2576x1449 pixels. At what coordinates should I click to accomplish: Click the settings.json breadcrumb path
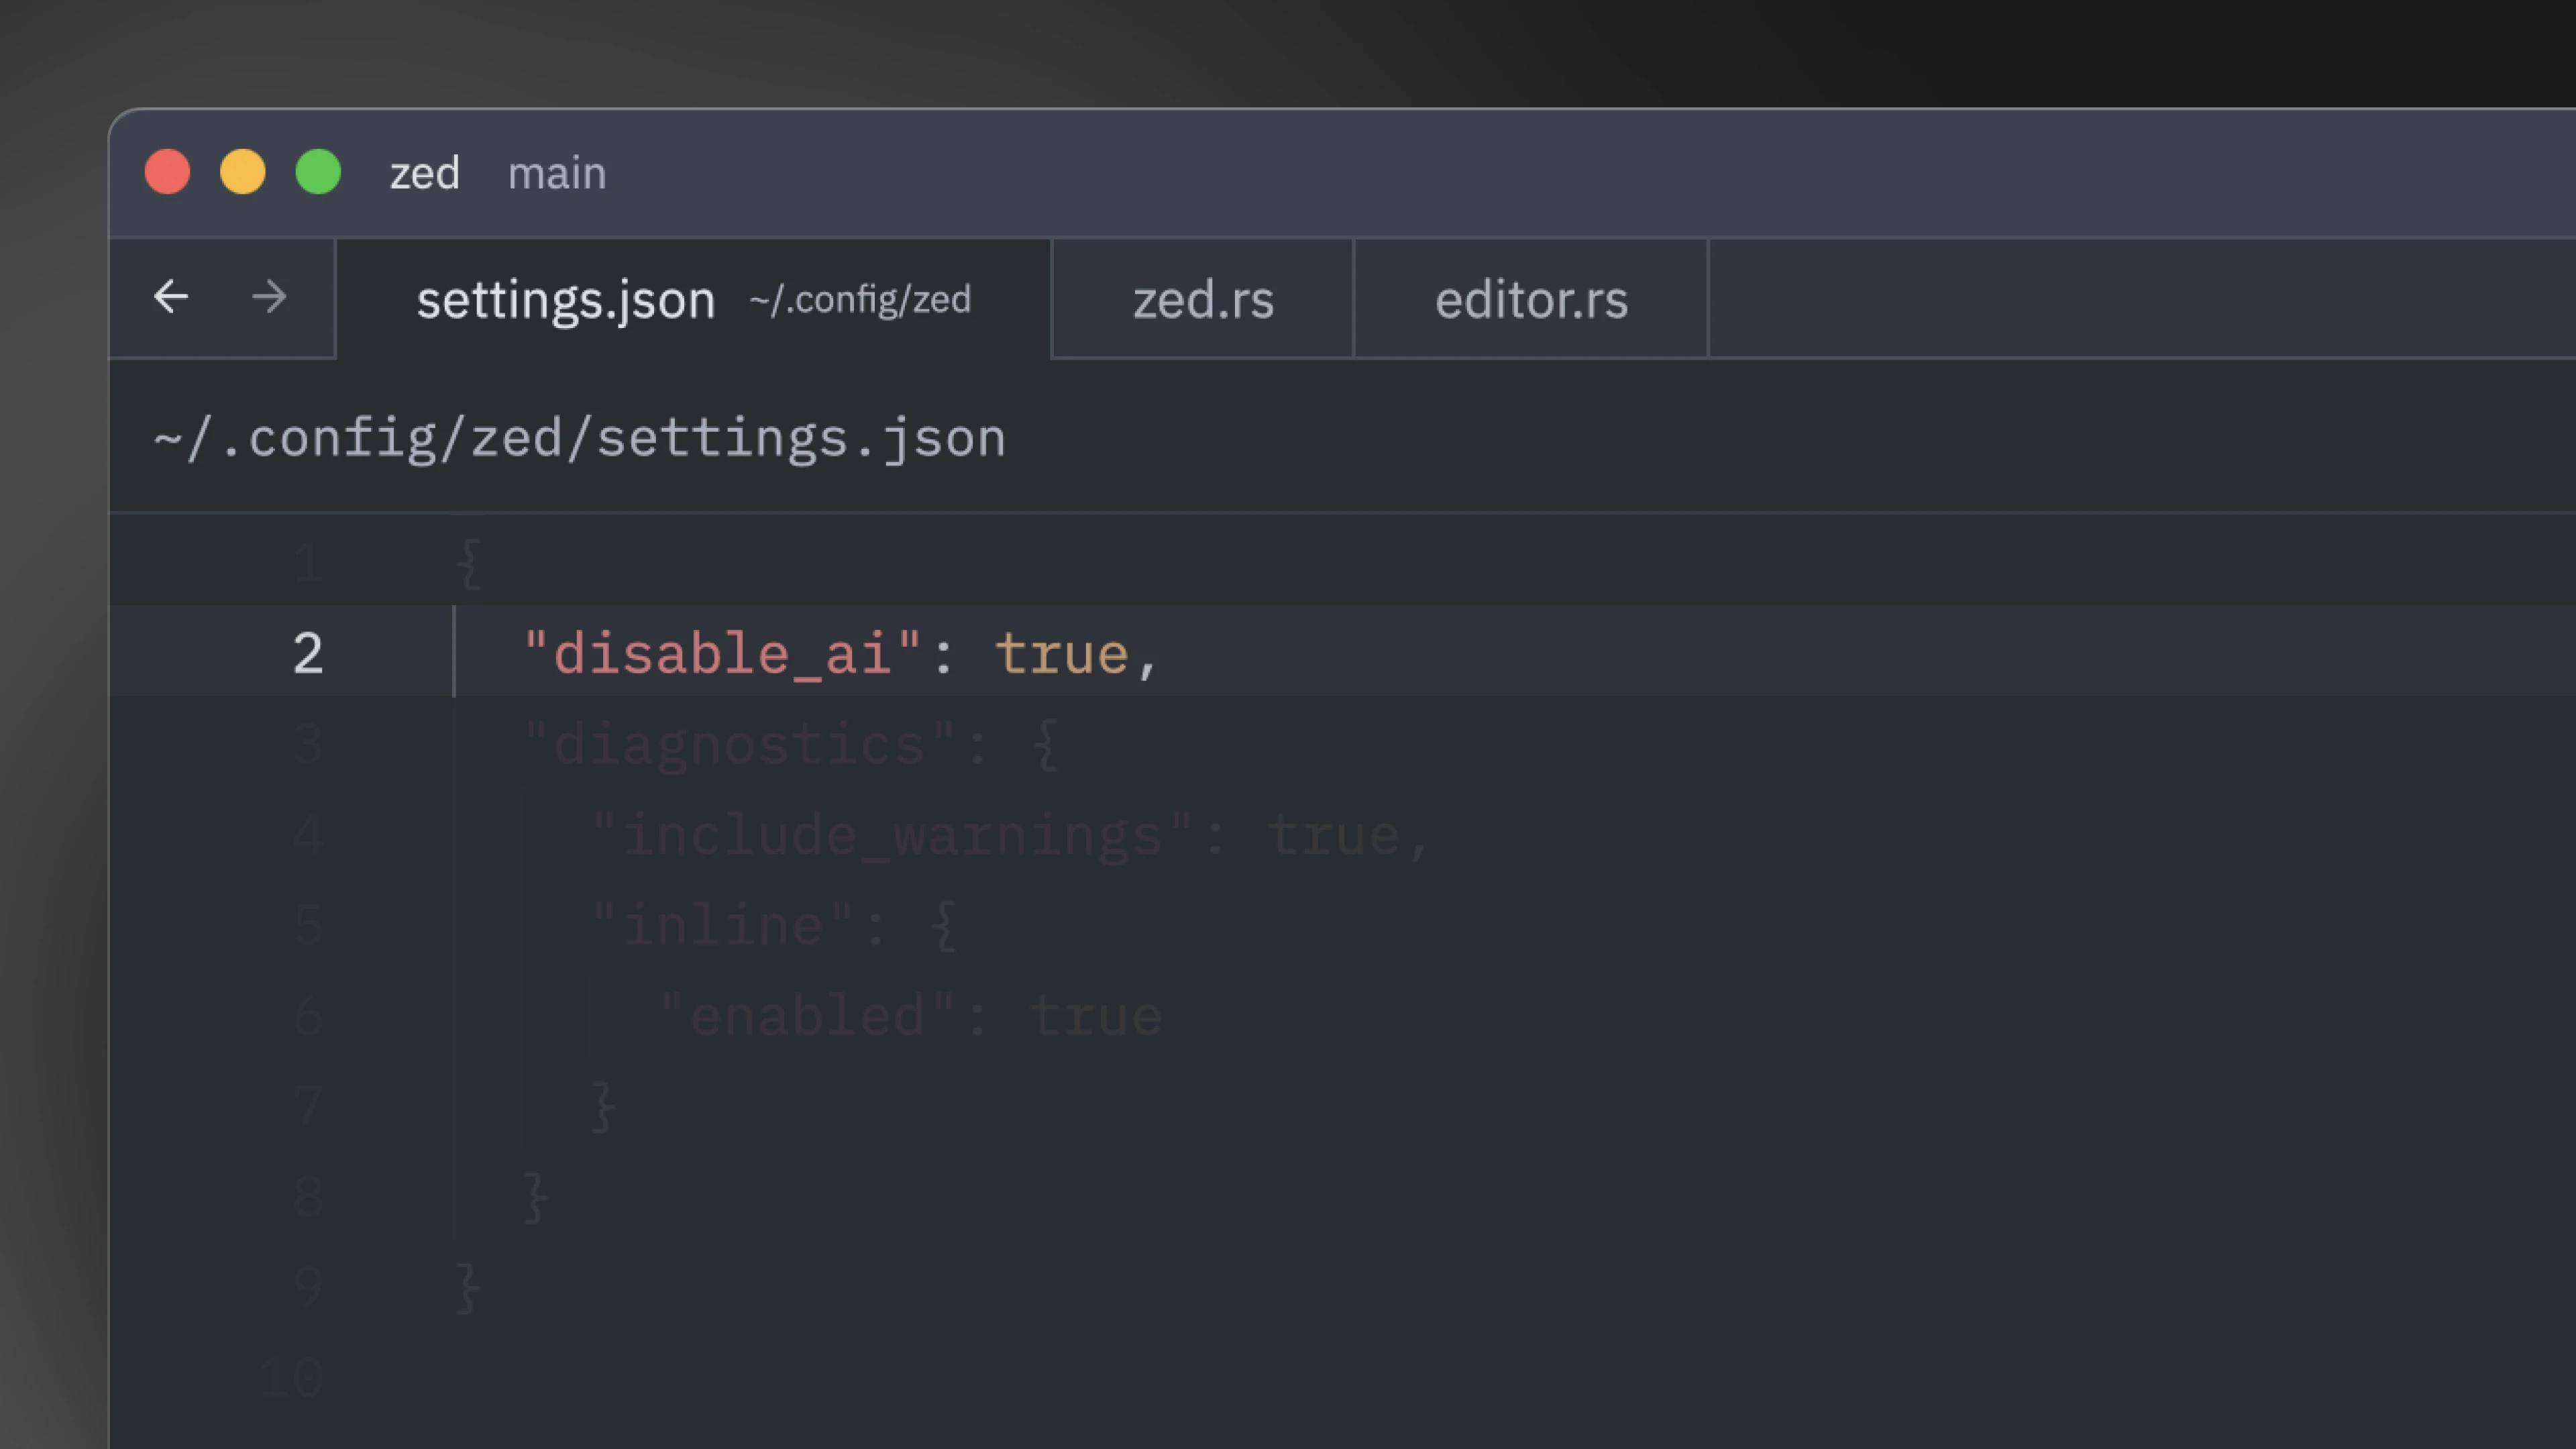coord(579,439)
